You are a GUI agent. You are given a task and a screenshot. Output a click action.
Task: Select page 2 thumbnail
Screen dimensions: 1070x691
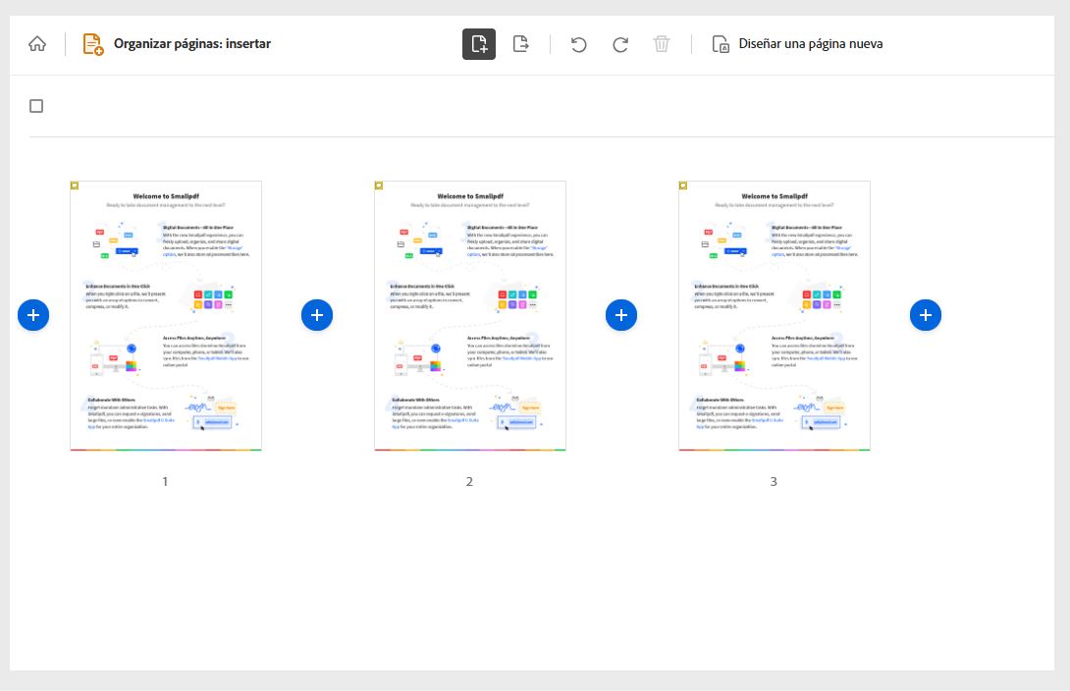click(x=470, y=316)
